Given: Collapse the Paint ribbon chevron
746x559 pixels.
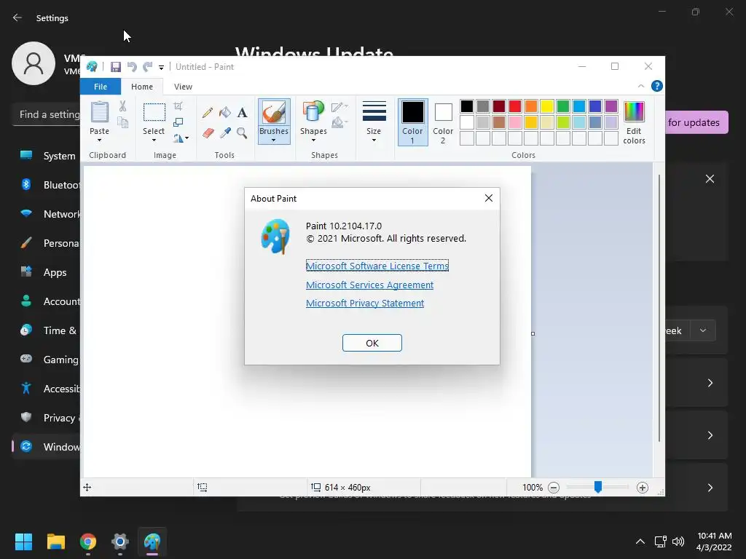Looking at the screenshot, I should tap(641, 86).
